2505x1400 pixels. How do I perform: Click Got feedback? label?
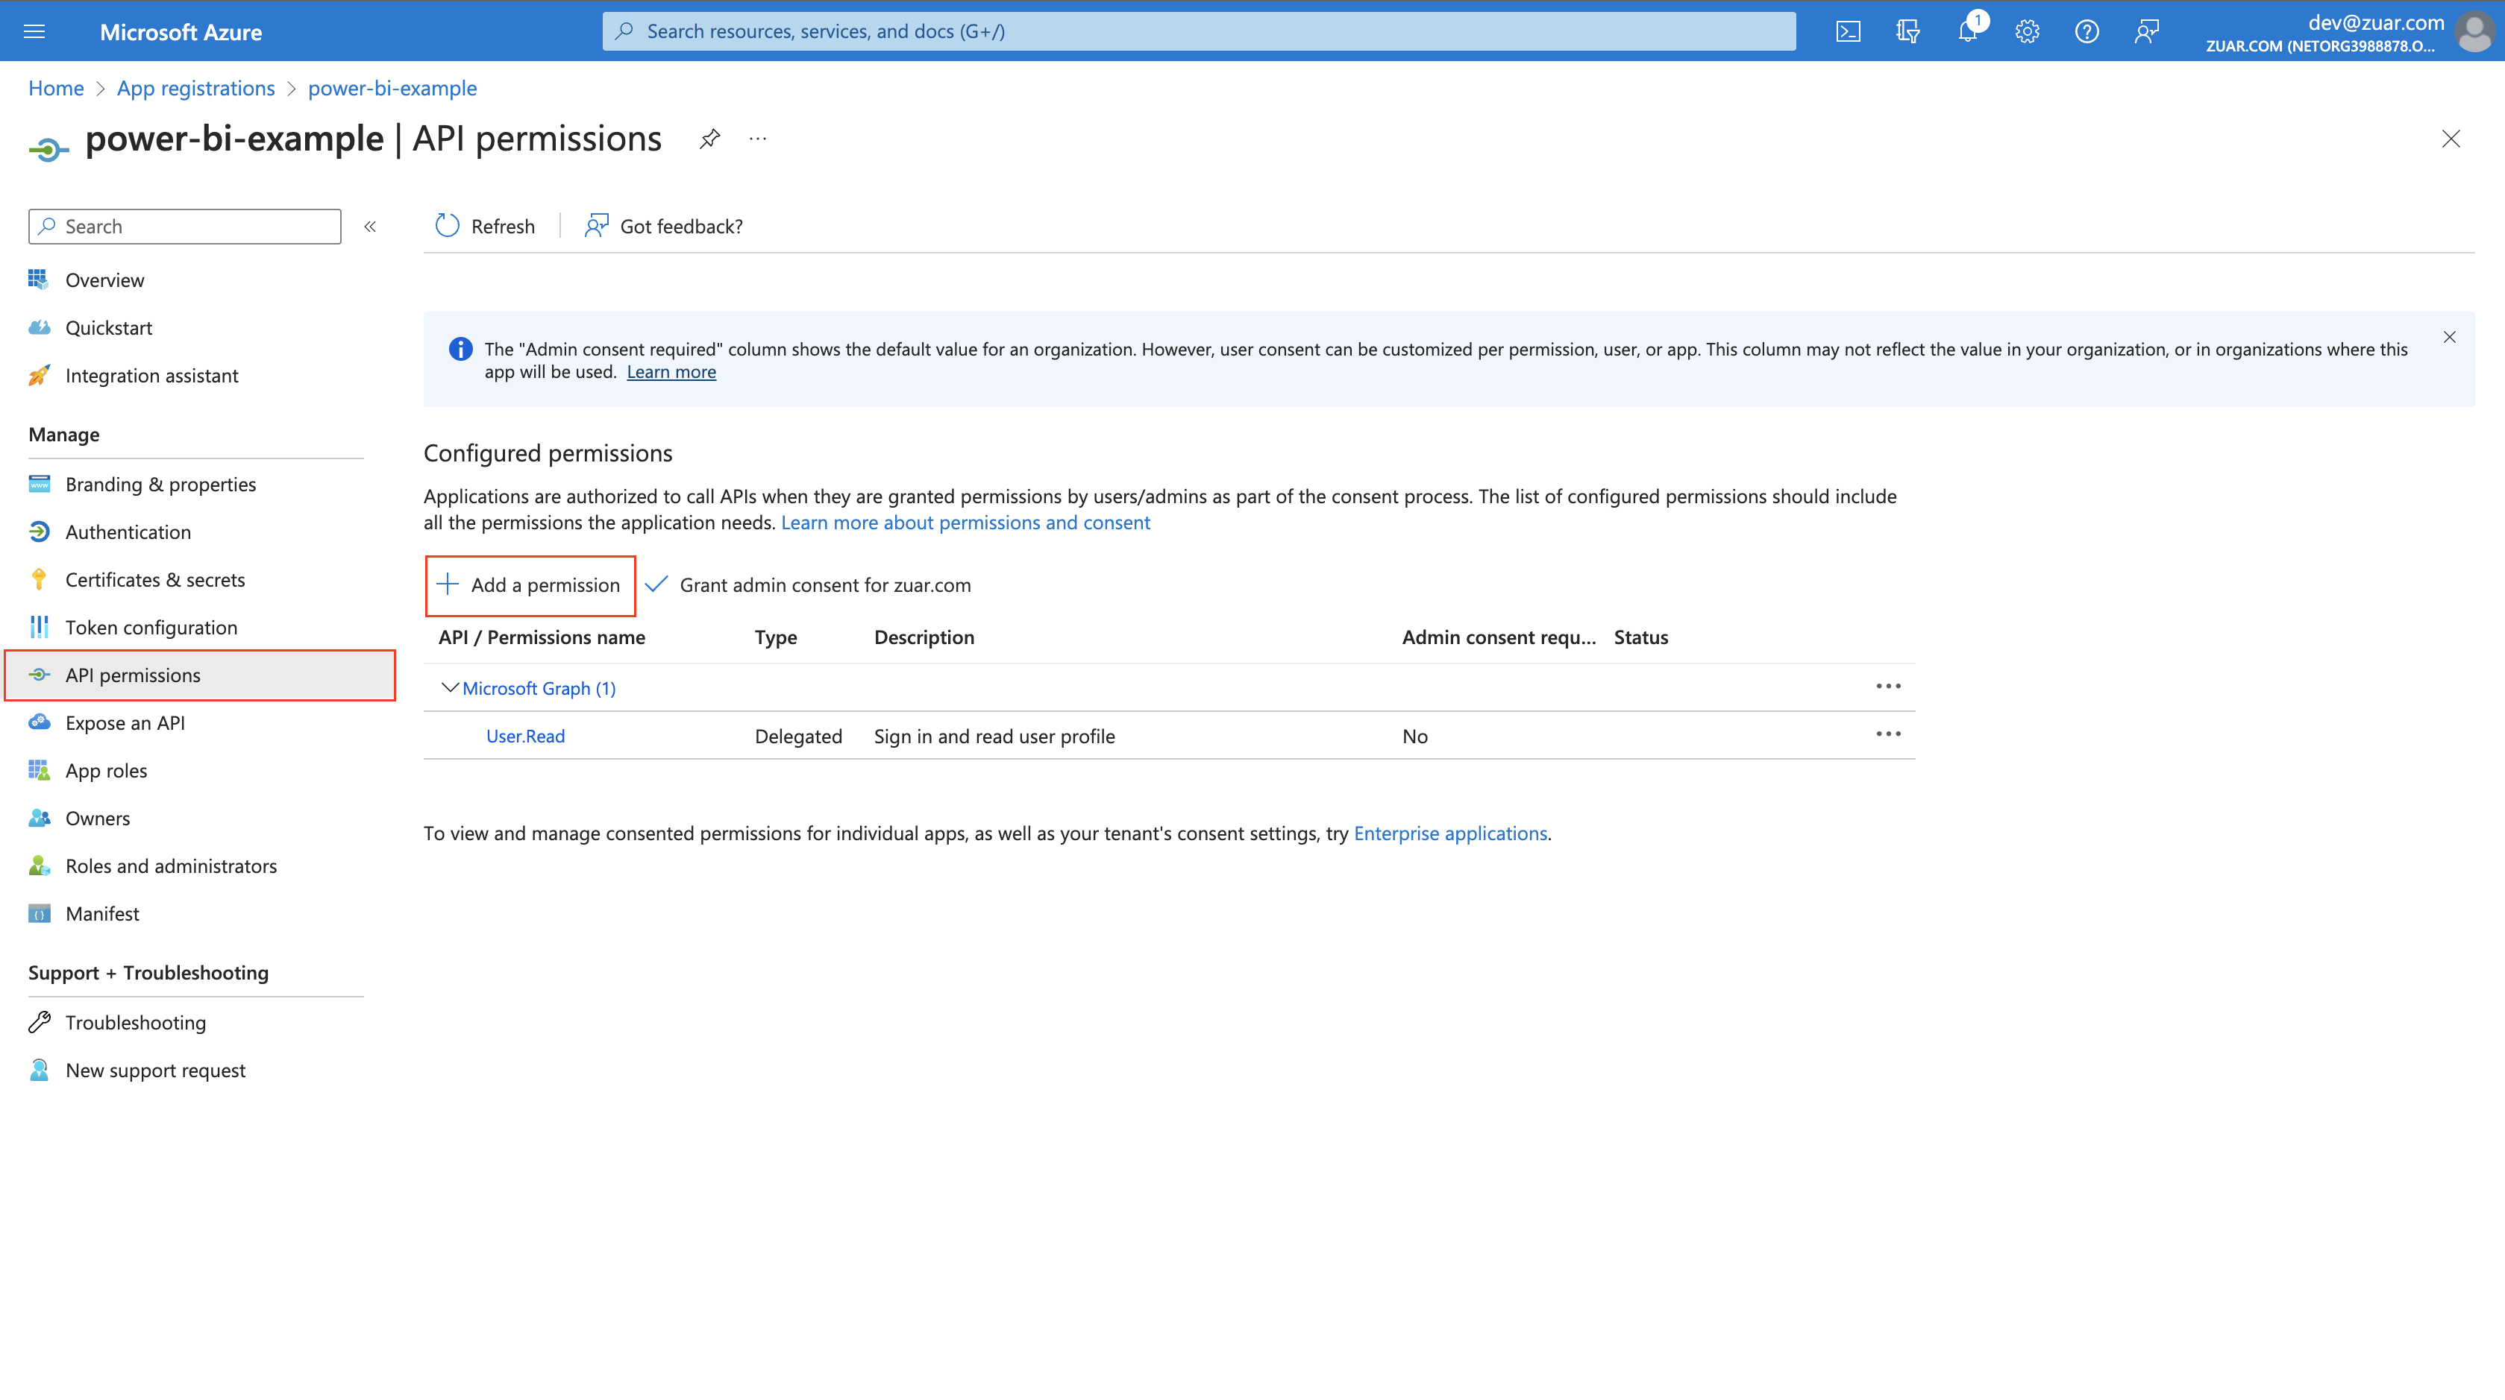[x=680, y=227]
